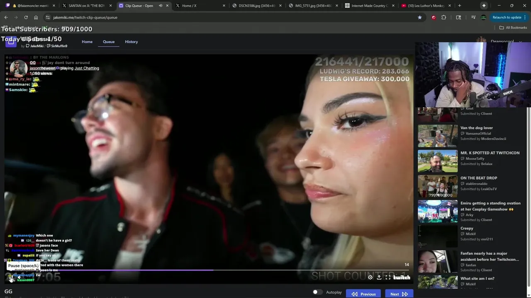The image size is (531, 298).
Task: Open the MR. K SPOTTED AT TWITCHCON thumbnail
Action: pyautogui.click(x=438, y=161)
